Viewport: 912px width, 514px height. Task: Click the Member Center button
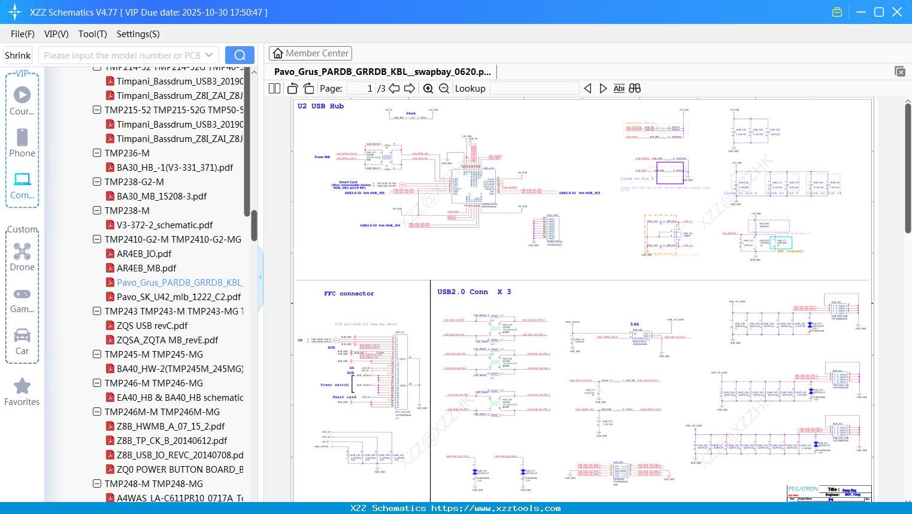310,53
